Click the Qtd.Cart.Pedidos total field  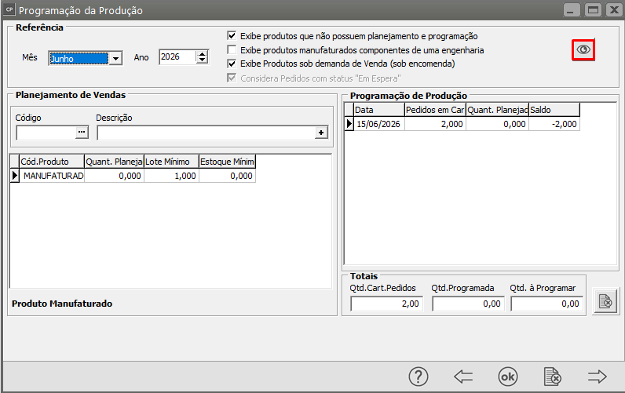click(386, 304)
